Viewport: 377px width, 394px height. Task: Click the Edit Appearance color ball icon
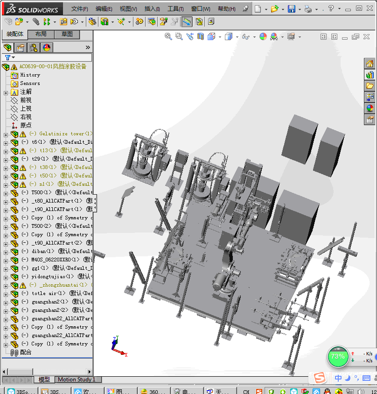pos(263,36)
